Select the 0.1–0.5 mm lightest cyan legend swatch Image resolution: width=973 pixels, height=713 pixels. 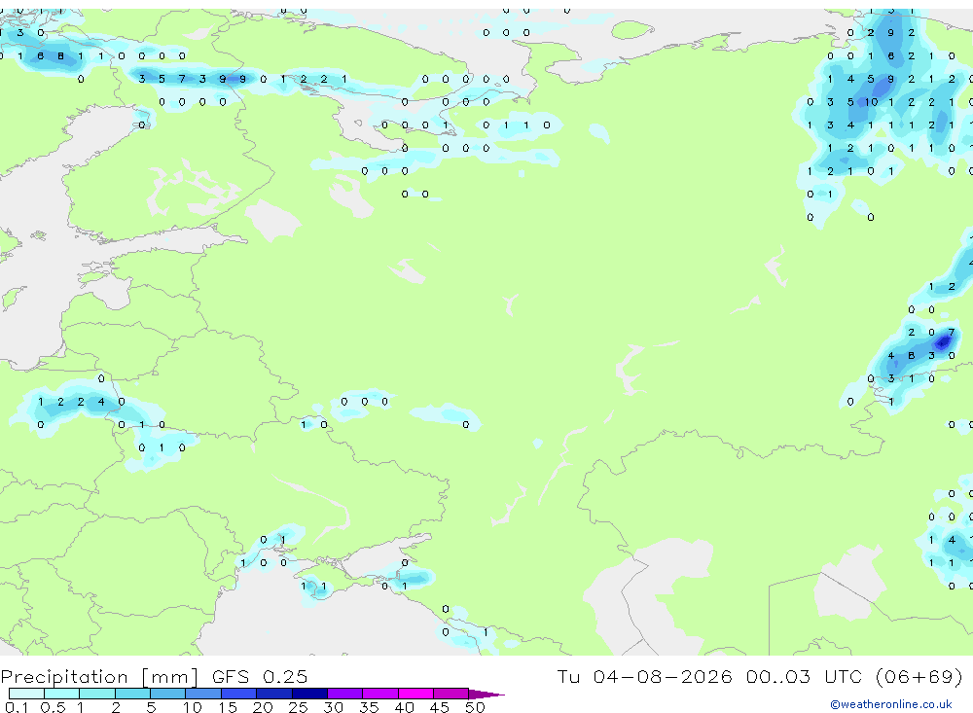[x=26, y=694]
